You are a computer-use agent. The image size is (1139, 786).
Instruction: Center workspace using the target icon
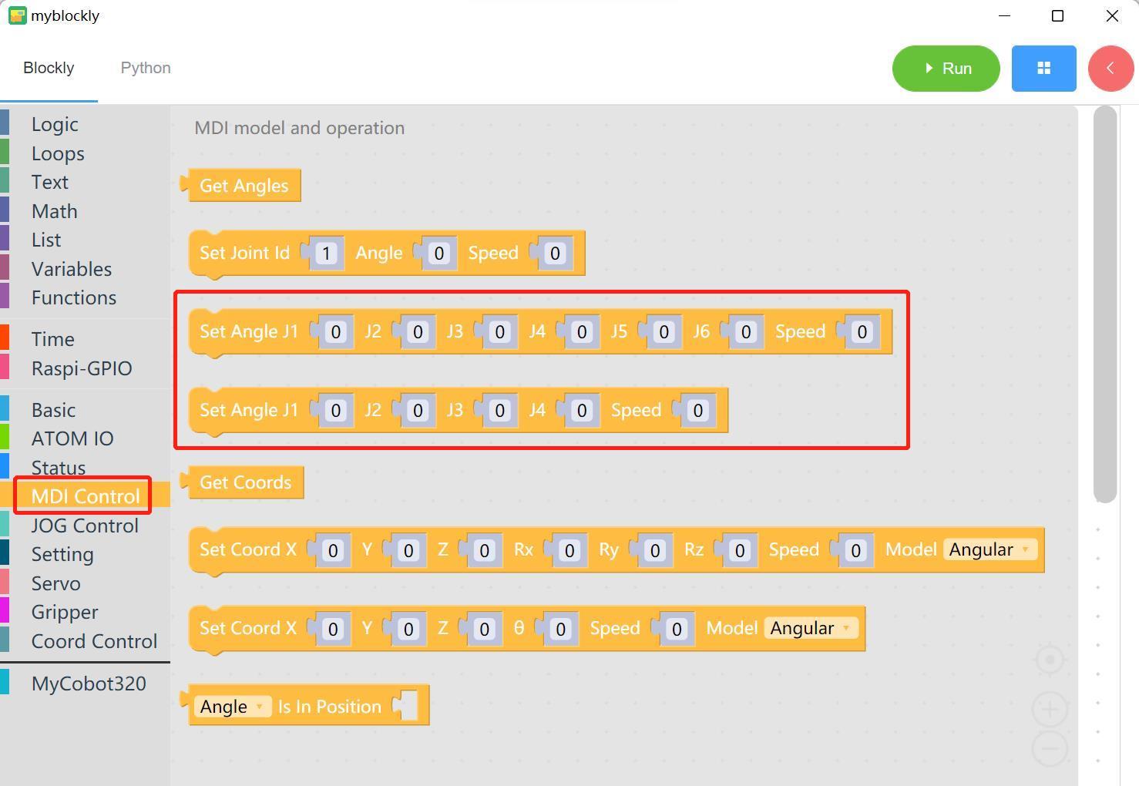pyautogui.click(x=1050, y=660)
